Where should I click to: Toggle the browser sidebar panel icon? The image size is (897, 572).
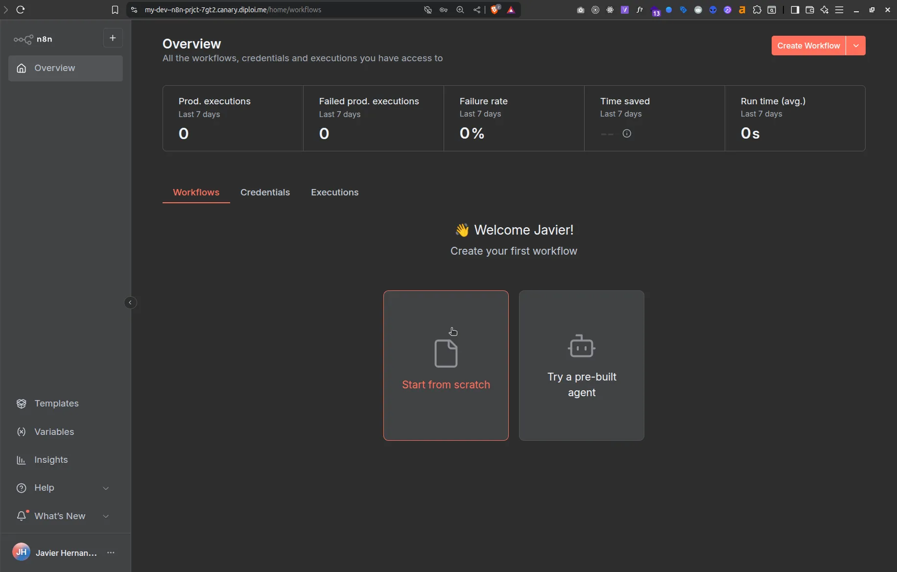point(795,10)
